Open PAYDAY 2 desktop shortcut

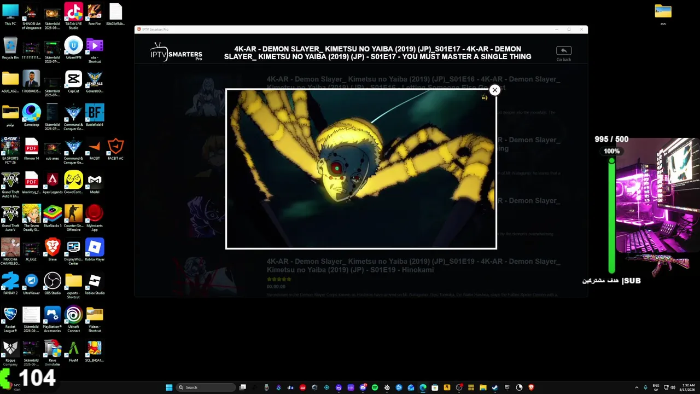10,283
